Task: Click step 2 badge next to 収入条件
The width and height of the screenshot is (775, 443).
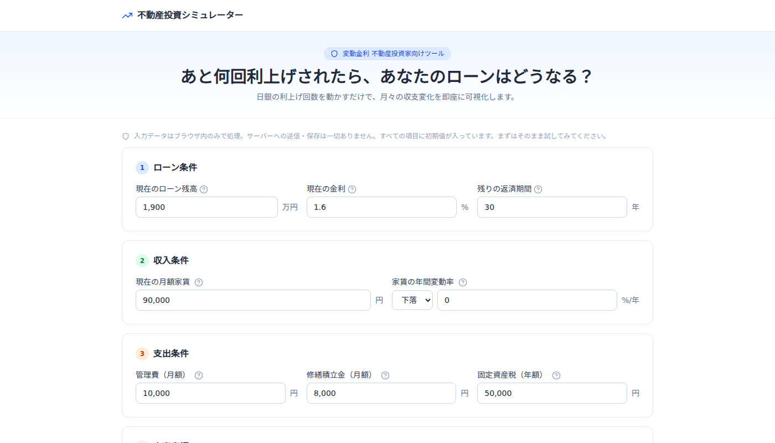Action: click(142, 260)
